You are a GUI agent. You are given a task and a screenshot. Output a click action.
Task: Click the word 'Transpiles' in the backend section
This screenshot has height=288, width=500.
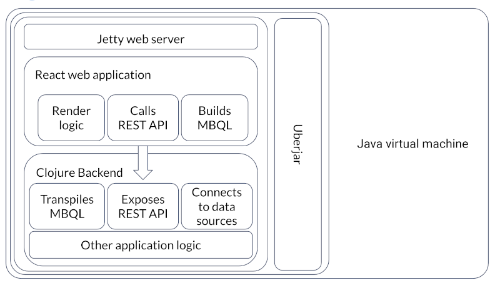pos(66,199)
